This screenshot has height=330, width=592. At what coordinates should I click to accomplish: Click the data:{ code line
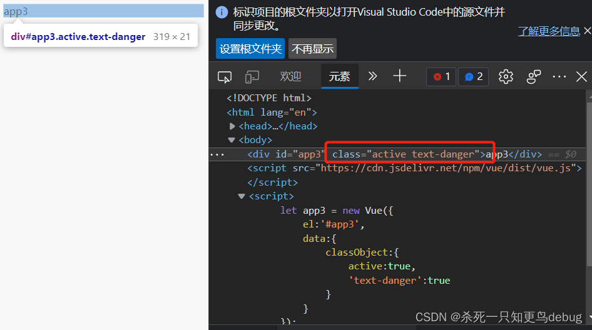[x=319, y=238]
